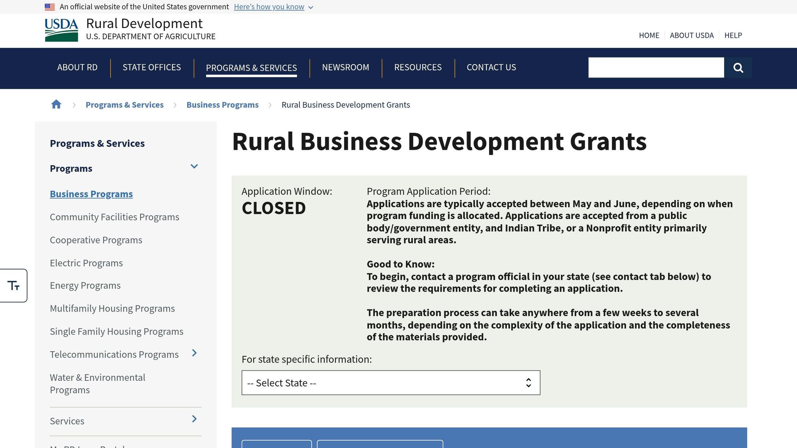Click inside the site search field

[x=656, y=67]
